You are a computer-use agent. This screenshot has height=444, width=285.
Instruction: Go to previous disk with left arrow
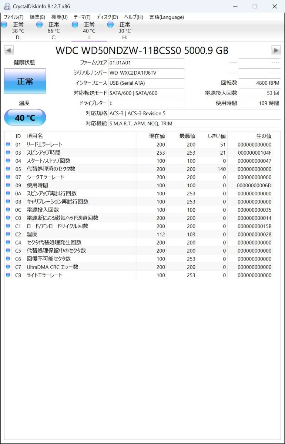(9, 50)
